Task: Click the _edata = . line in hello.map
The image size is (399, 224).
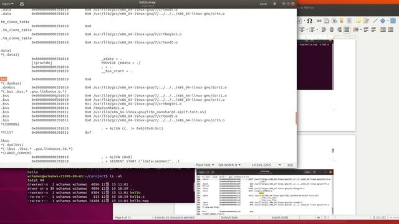Action: point(112,58)
